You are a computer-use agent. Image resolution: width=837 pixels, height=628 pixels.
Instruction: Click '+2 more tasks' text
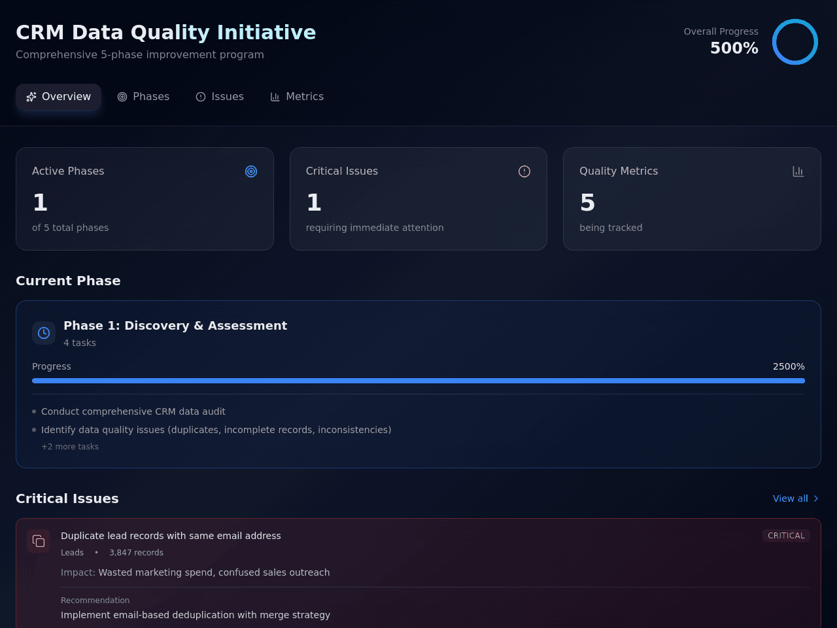coord(70,447)
